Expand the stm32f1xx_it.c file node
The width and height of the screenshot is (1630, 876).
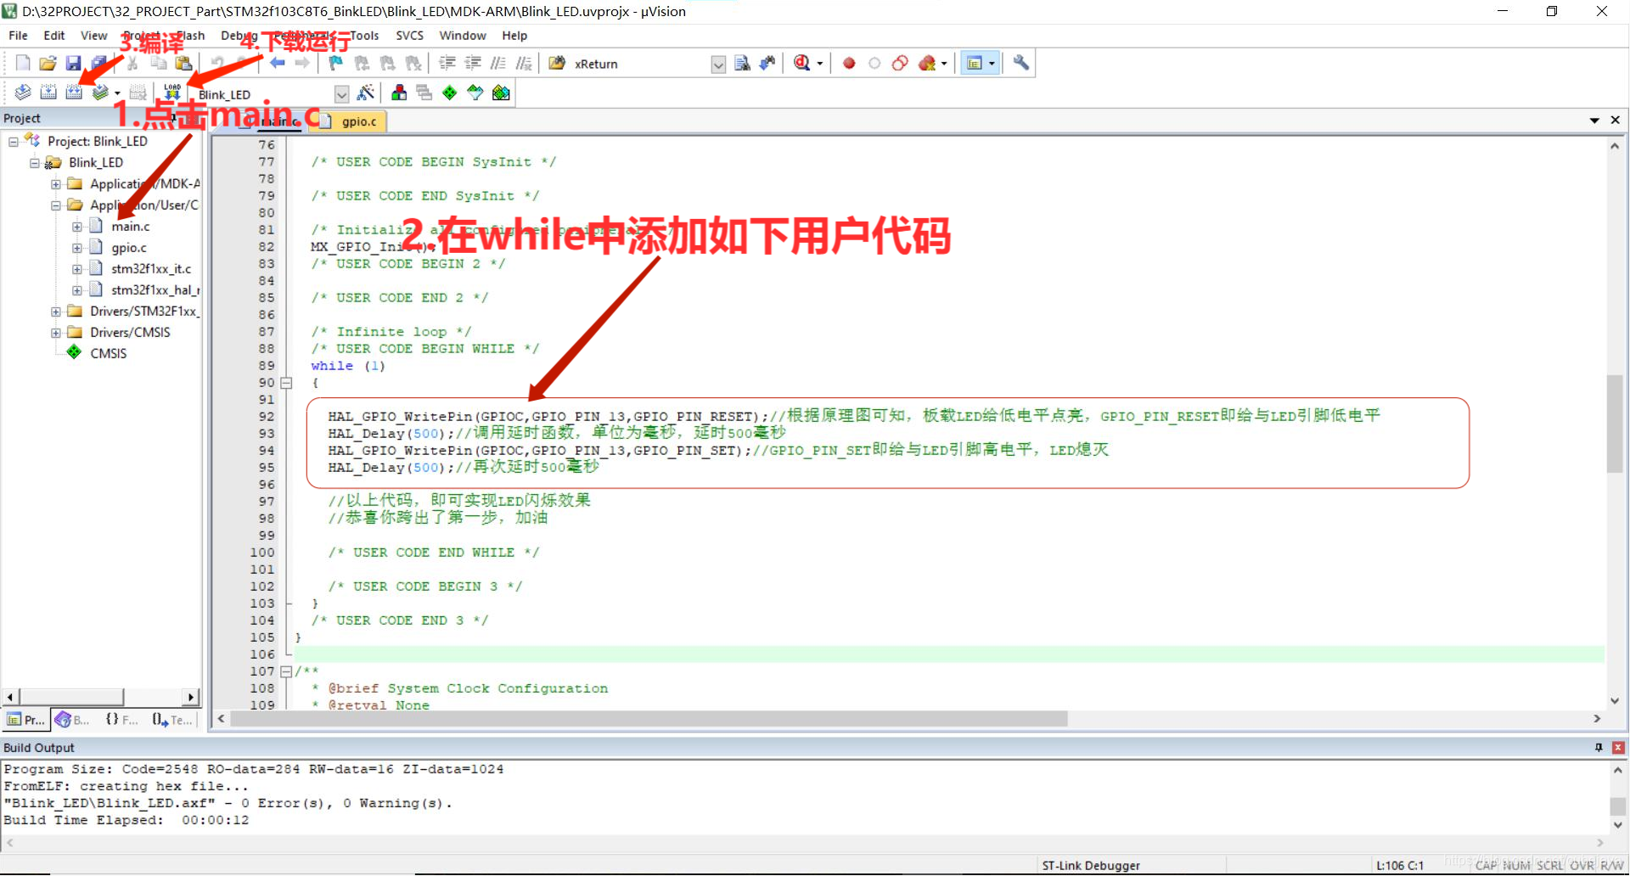(x=77, y=269)
